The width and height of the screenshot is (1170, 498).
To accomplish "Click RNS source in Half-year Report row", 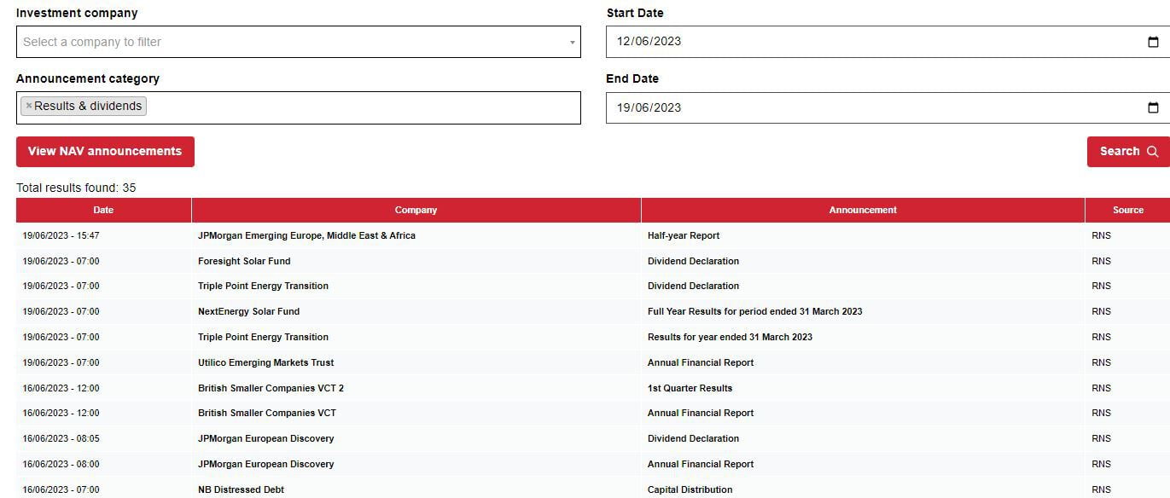I will 1101,235.
